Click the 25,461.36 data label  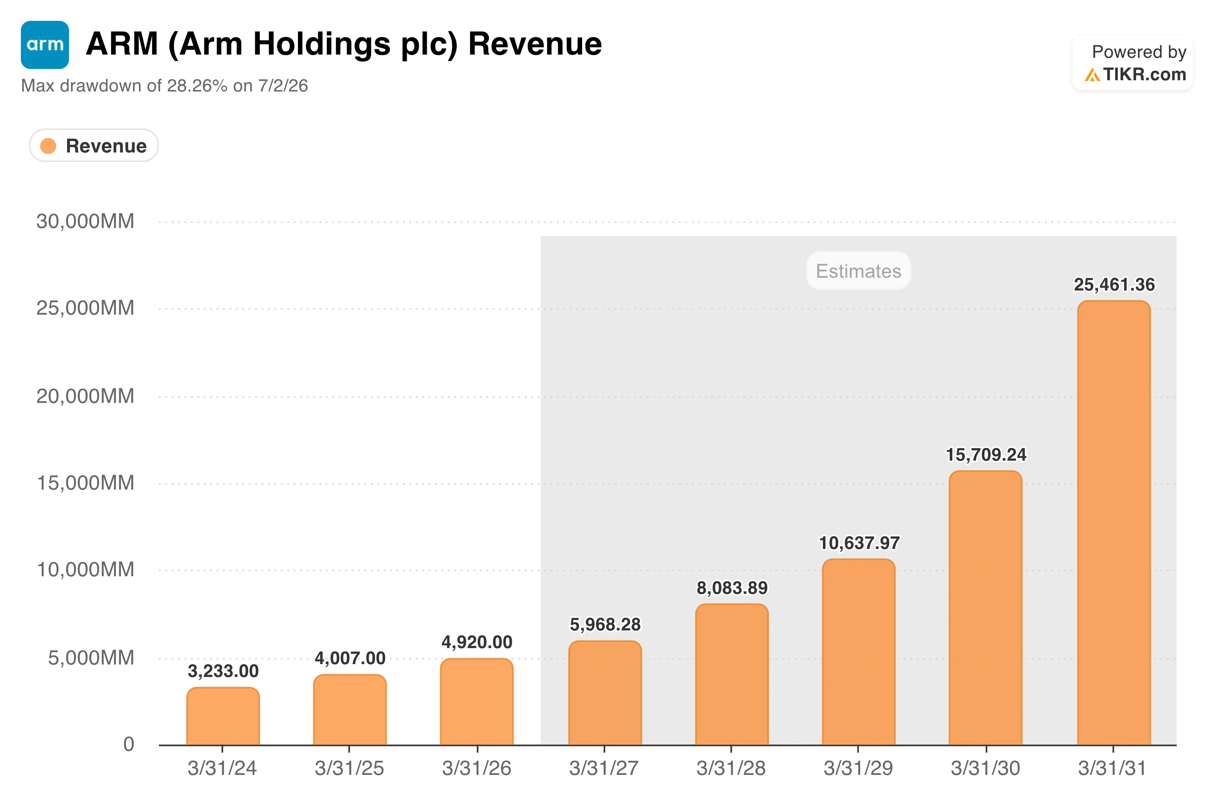(x=1114, y=284)
